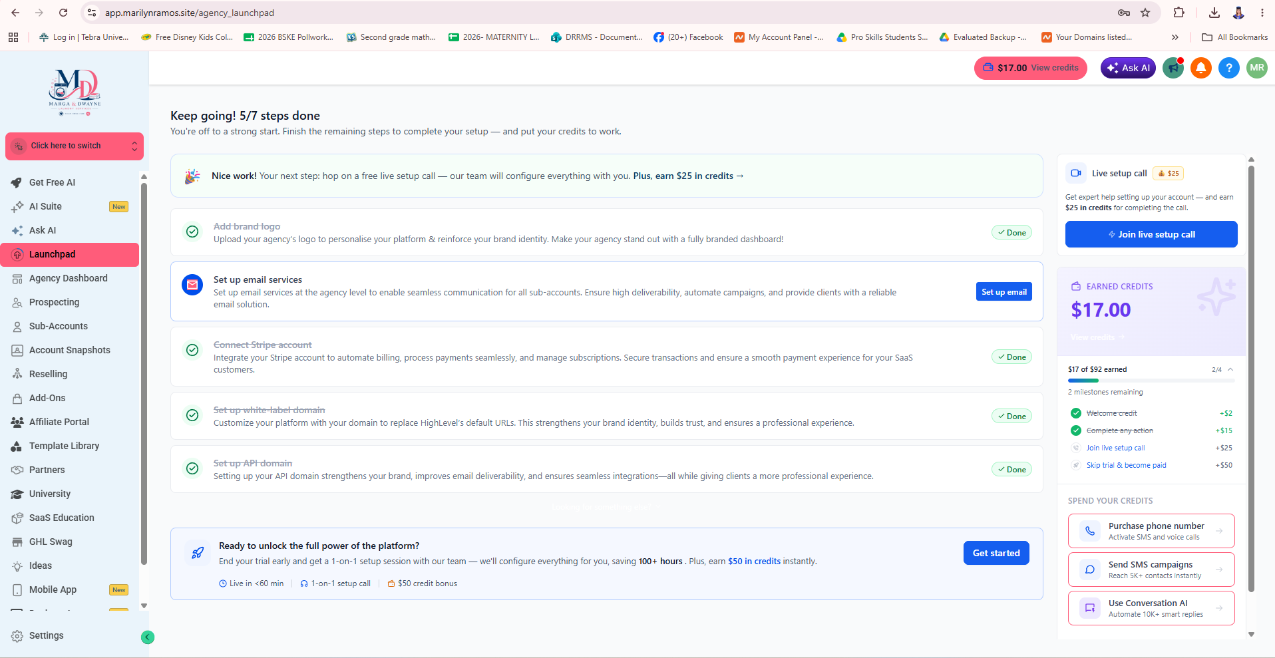The width and height of the screenshot is (1275, 658).
Task: Click the right panel scrollbar
Action: point(1251,379)
